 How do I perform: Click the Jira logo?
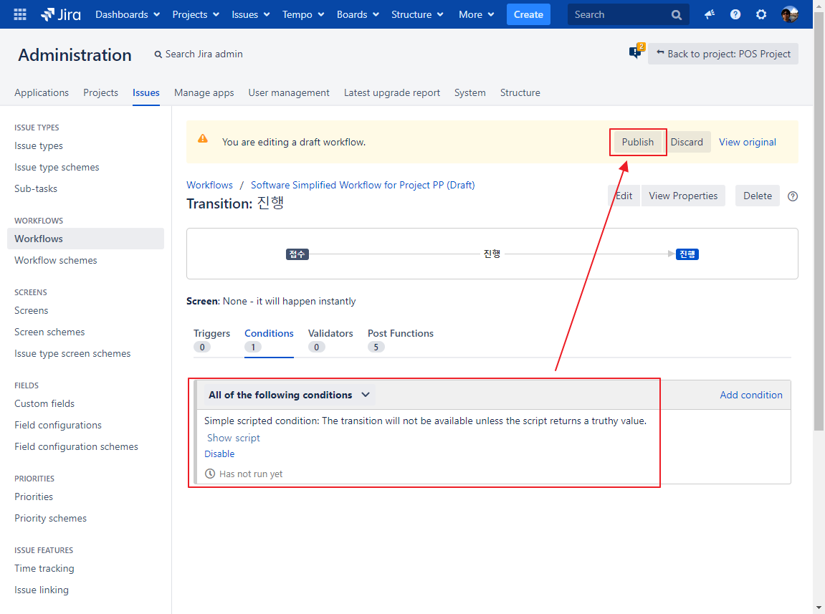click(x=61, y=14)
